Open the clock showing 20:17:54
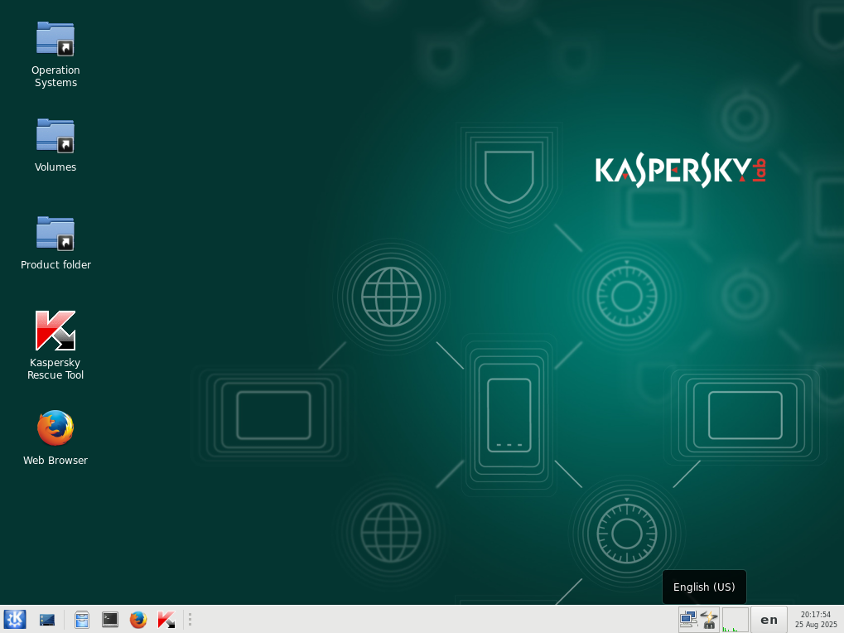Screen dimensions: 844x633 point(816,620)
